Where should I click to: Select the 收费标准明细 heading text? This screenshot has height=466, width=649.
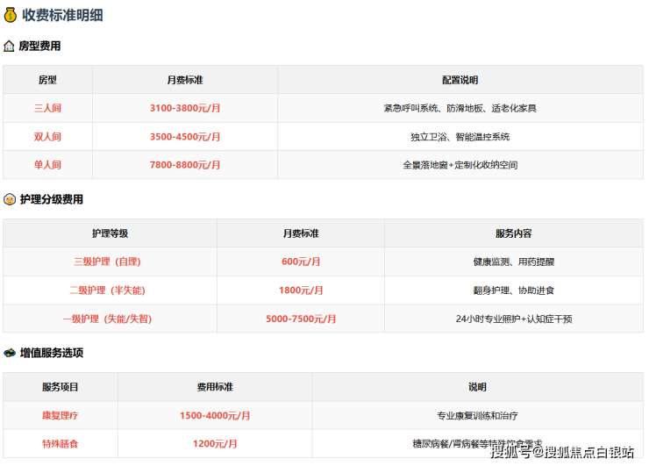click(x=62, y=15)
